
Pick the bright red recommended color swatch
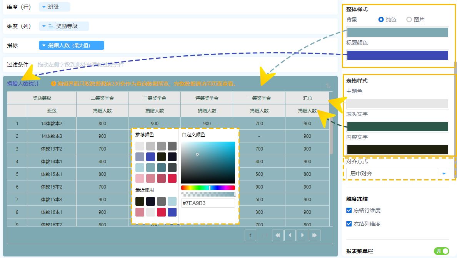pos(172,178)
